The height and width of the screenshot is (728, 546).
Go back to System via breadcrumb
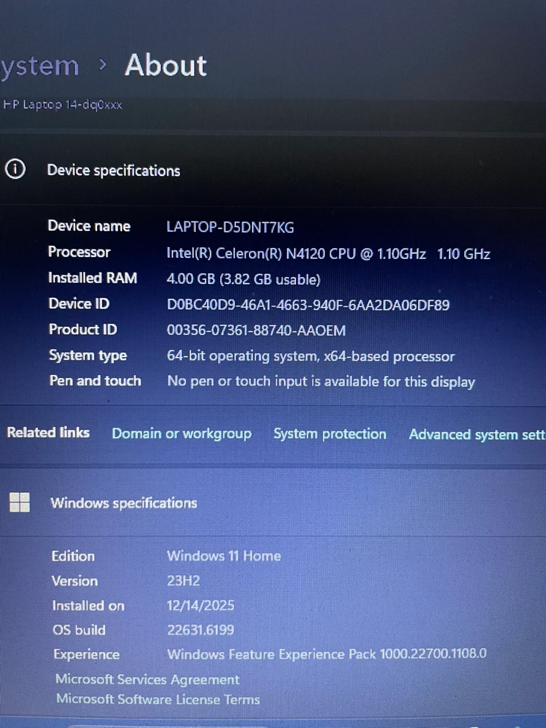[x=39, y=66]
